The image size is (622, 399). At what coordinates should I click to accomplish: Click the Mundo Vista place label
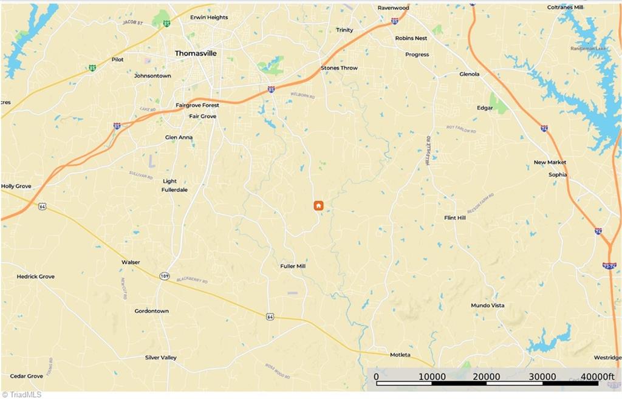coord(488,305)
